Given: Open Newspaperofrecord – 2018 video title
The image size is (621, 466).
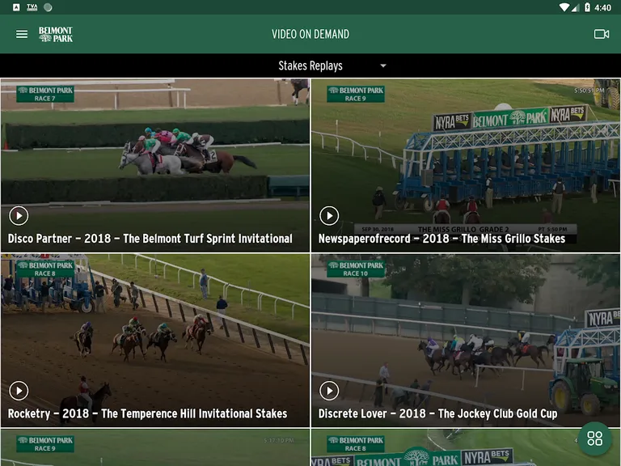Looking at the screenshot, I should (441, 239).
